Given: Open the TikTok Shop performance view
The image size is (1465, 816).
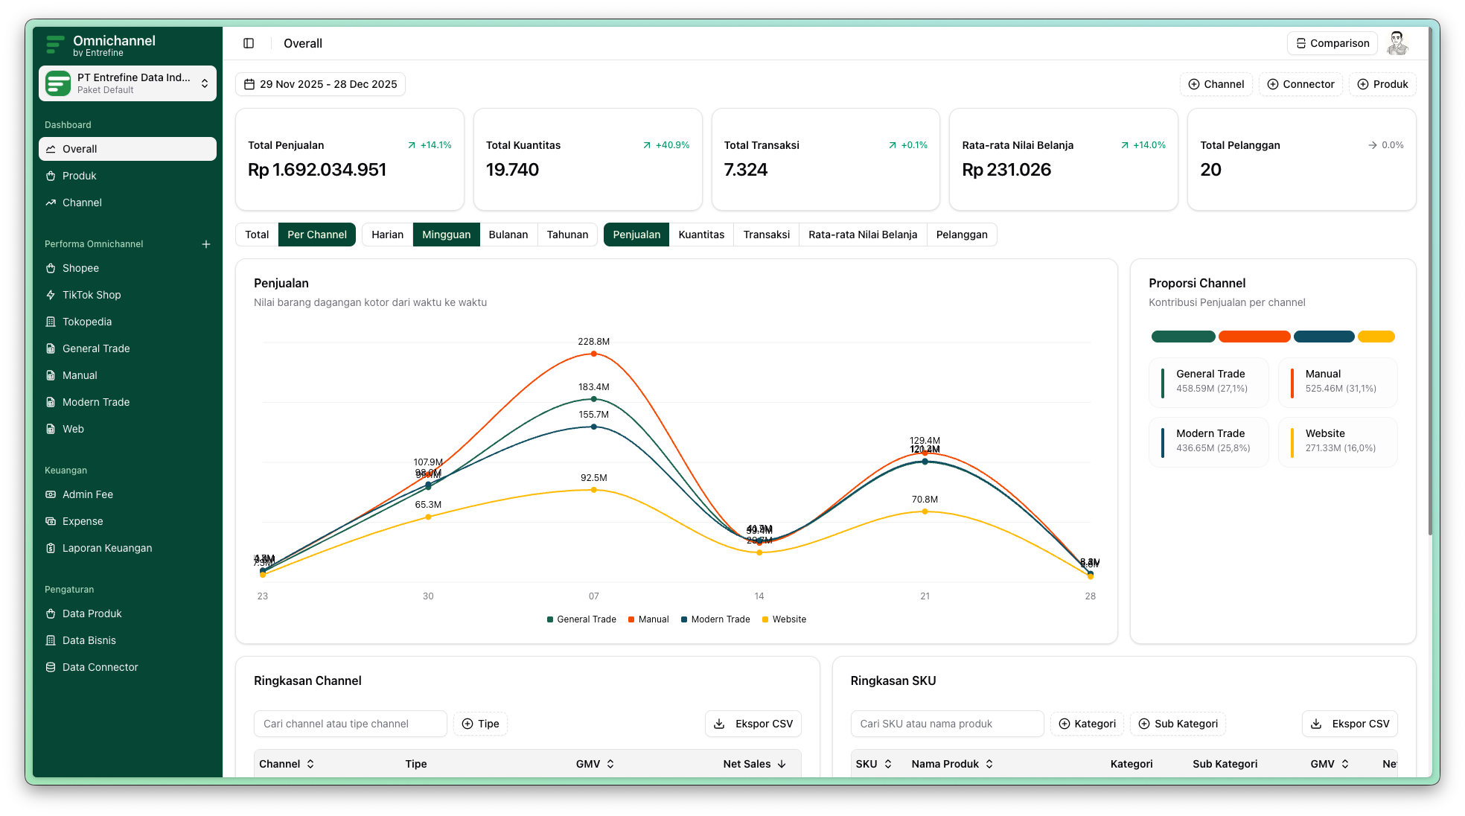Looking at the screenshot, I should 91,295.
